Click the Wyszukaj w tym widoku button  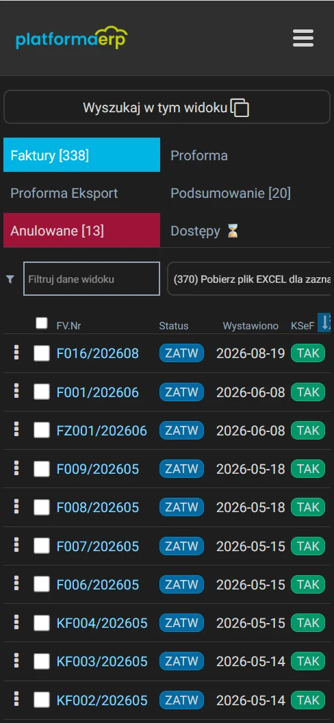[167, 108]
